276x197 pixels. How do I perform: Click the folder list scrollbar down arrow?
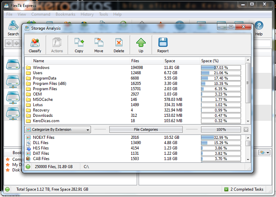click(x=248, y=121)
